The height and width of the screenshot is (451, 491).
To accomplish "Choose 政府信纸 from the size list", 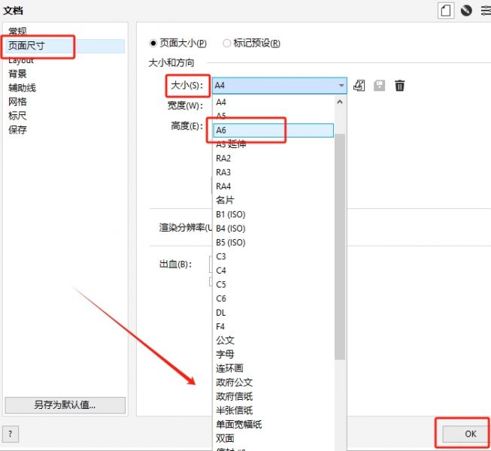I will (x=273, y=397).
